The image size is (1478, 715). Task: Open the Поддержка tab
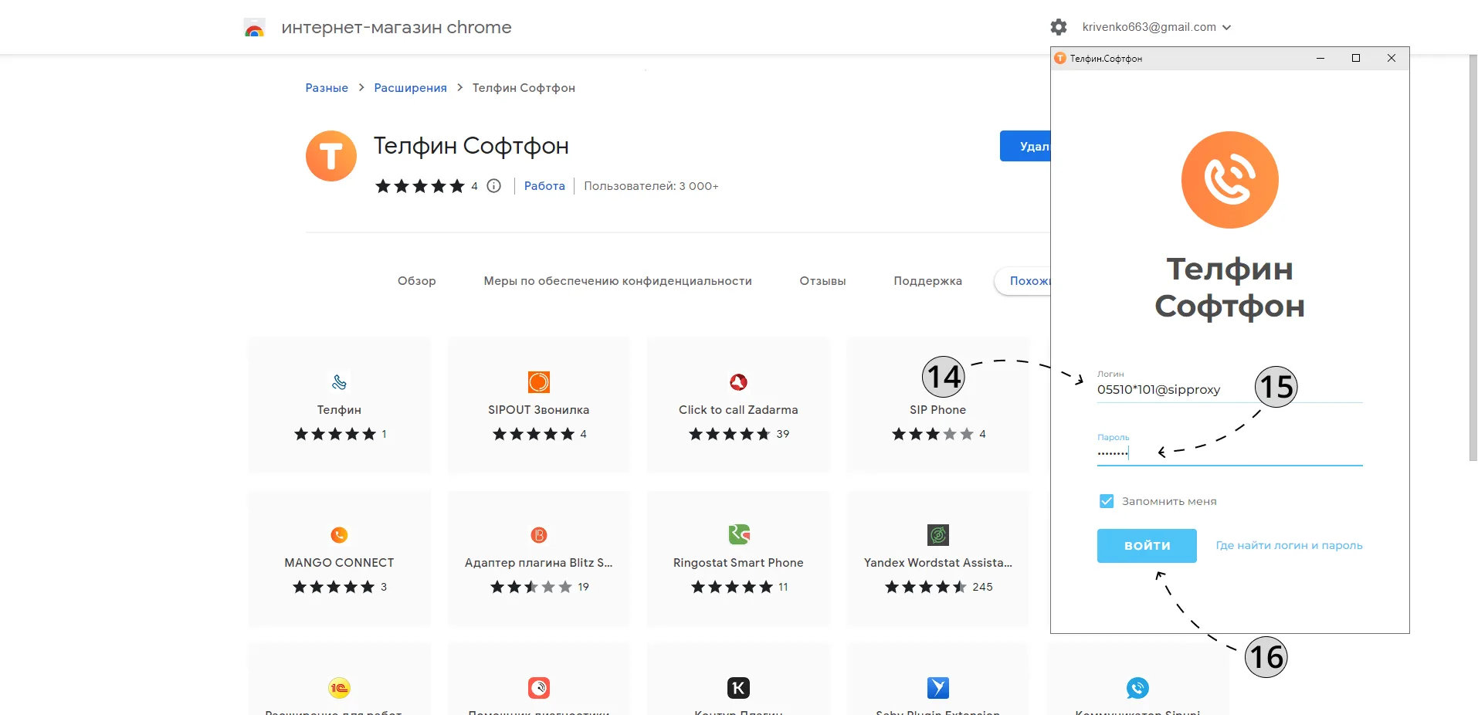[x=927, y=281]
